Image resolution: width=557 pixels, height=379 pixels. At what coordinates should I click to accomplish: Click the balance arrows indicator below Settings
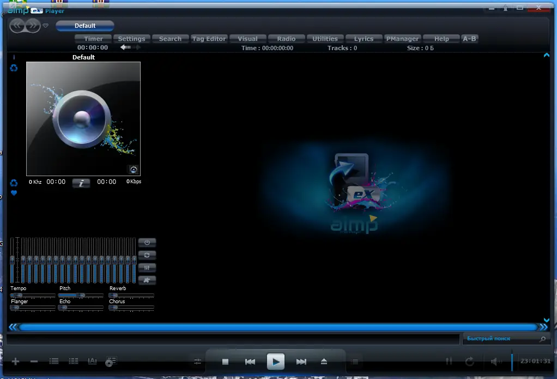point(130,47)
